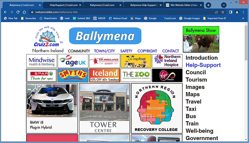Open the New Tab bookmark
The width and height of the screenshot is (249, 143).
click(x=11, y=18)
